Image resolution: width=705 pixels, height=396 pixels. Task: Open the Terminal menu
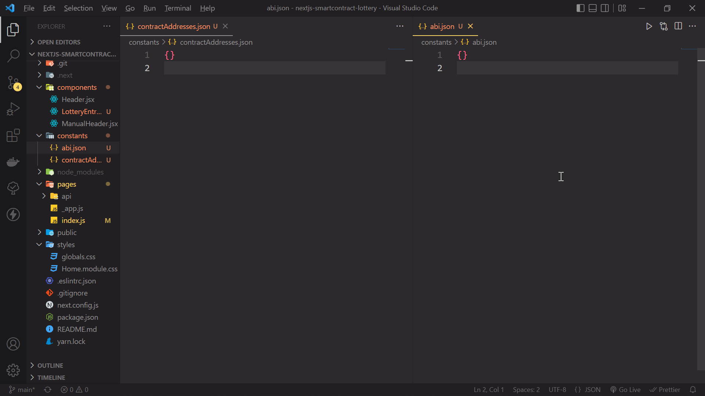point(178,8)
